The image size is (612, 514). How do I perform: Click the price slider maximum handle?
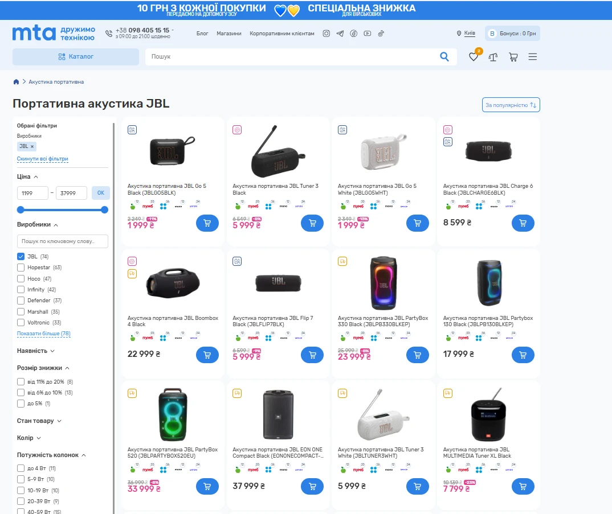coord(105,210)
